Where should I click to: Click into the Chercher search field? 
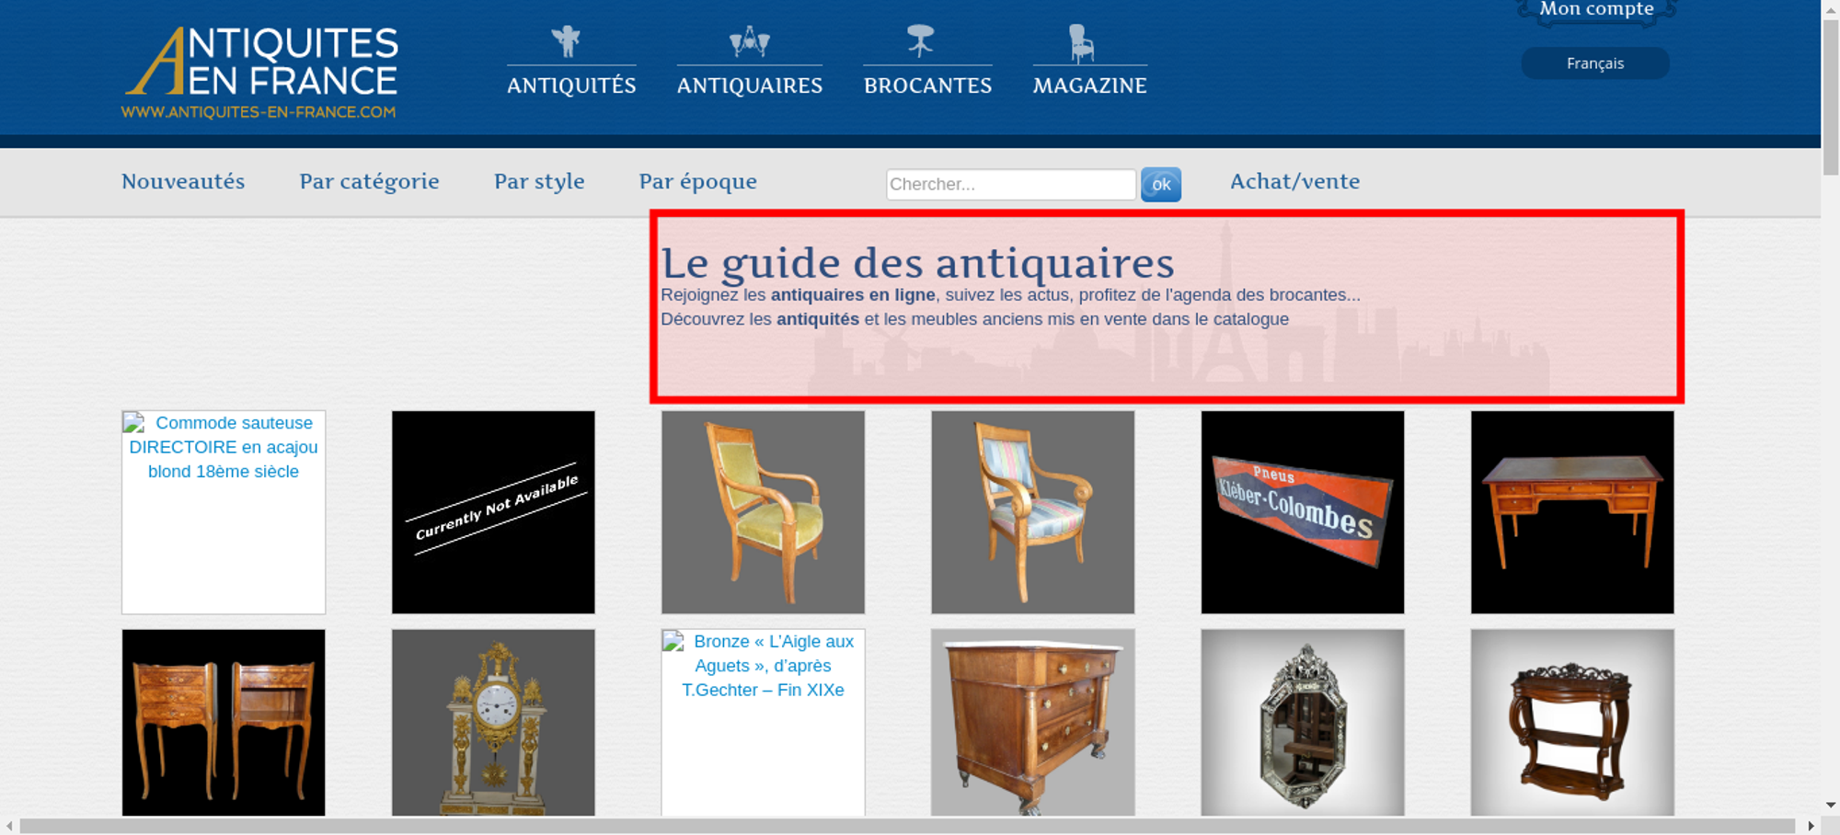[x=1010, y=184]
